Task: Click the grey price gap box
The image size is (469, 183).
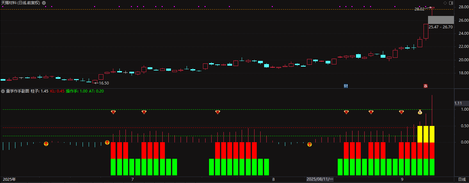Action: click(x=441, y=20)
